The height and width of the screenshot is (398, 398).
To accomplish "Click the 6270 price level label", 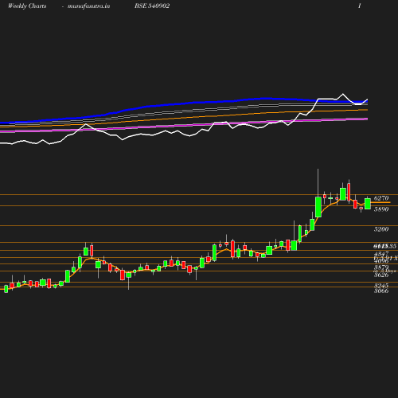I will (x=381, y=198).
